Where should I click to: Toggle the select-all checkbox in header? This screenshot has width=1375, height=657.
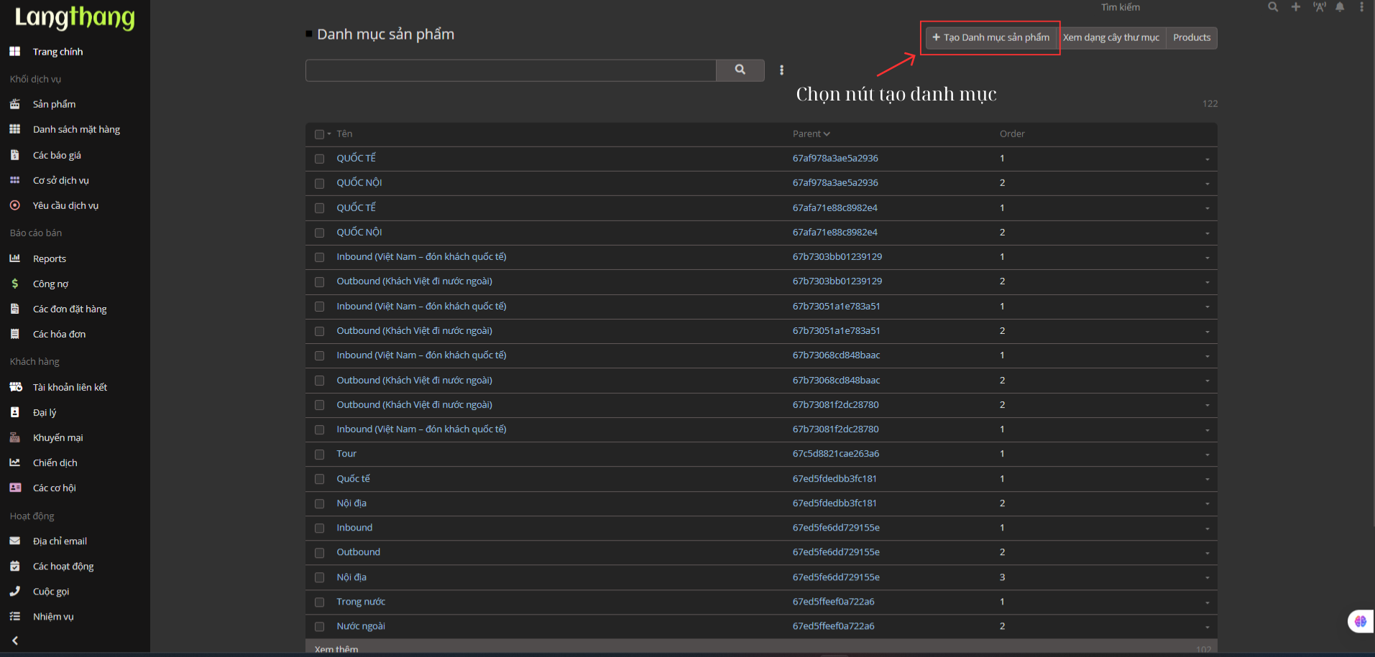pyautogui.click(x=319, y=134)
